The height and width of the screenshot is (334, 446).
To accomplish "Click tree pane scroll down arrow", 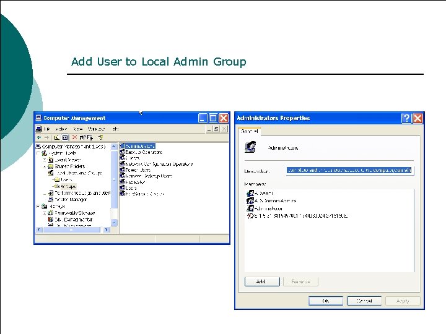I will [114, 223].
